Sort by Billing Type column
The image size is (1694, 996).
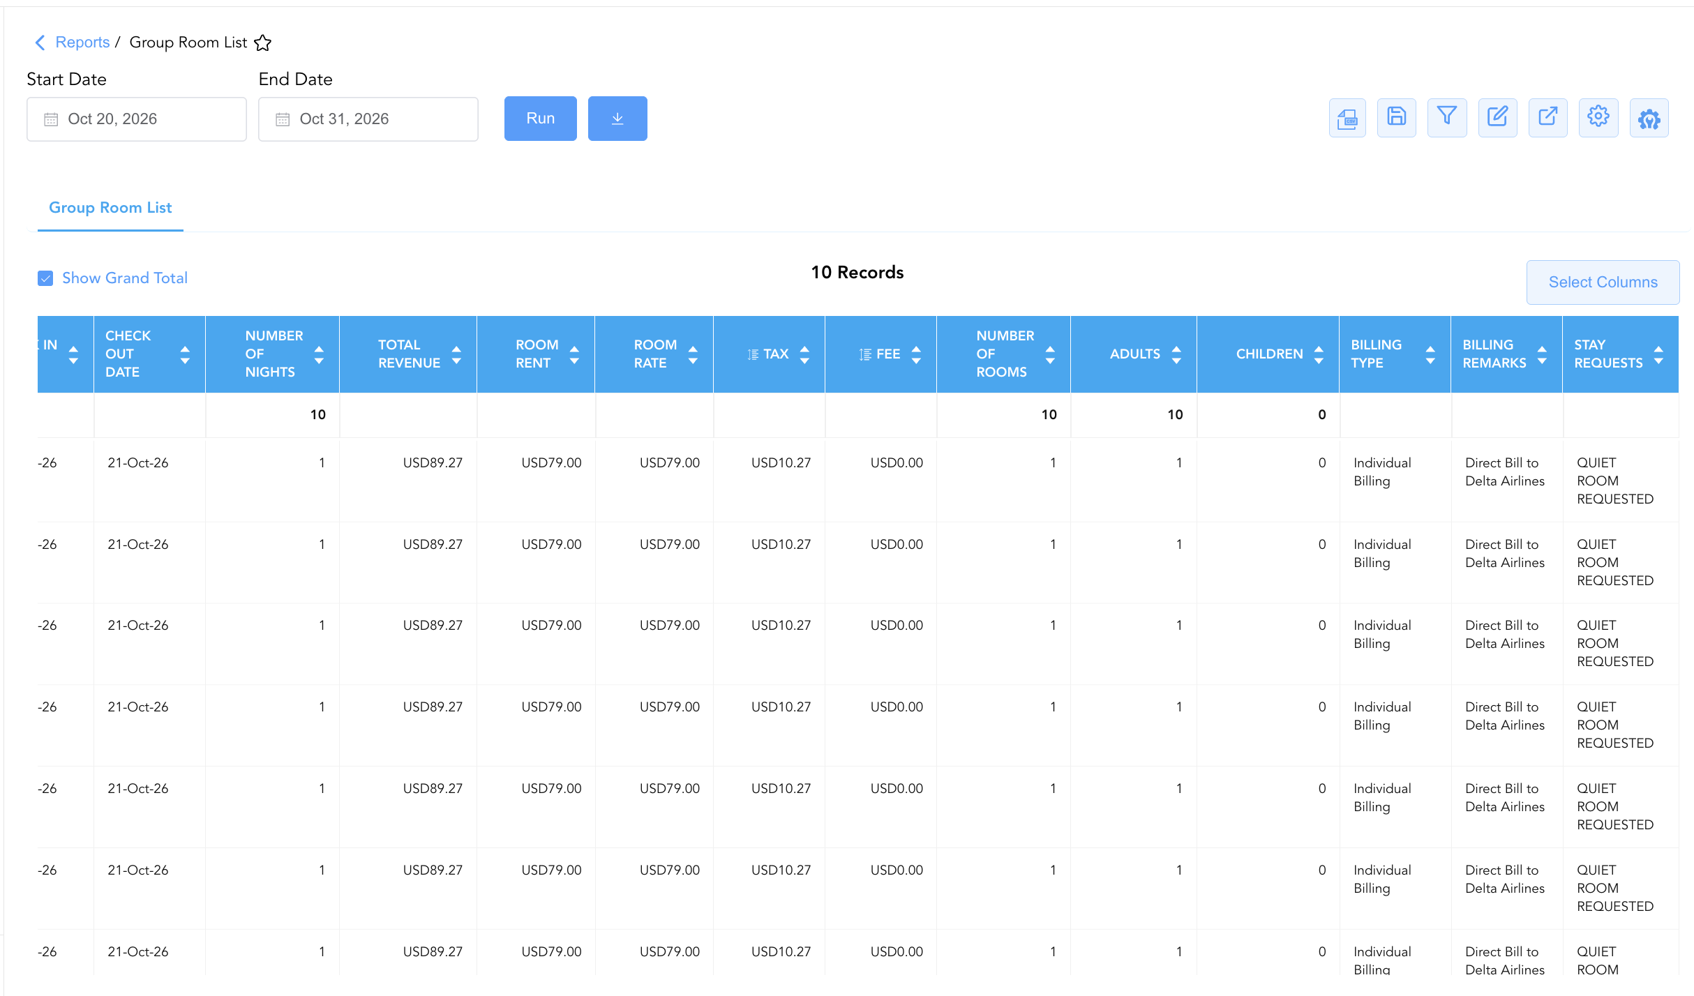pos(1430,354)
